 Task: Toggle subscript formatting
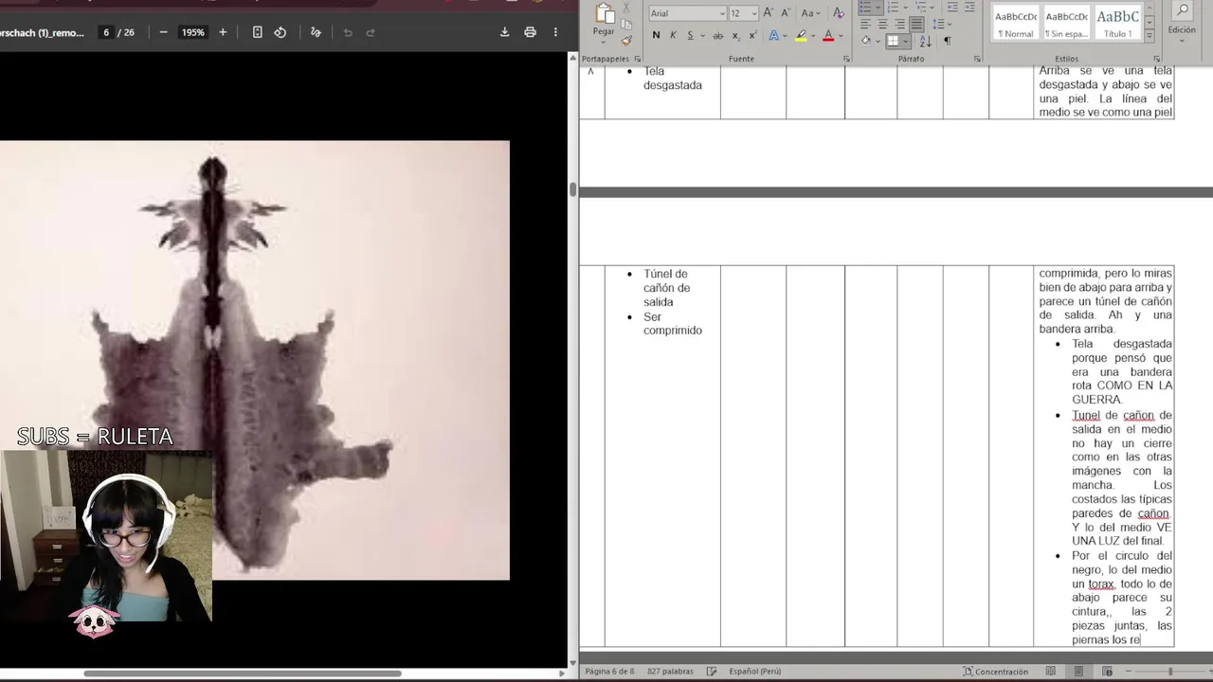tap(735, 35)
